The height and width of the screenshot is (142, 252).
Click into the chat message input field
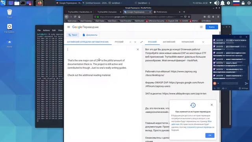(x=230, y=83)
